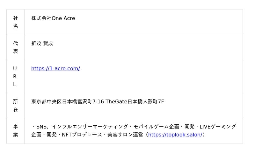Click the word Acre in company name
The height and width of the screenshot is (153, 255).
click(69, 18)
